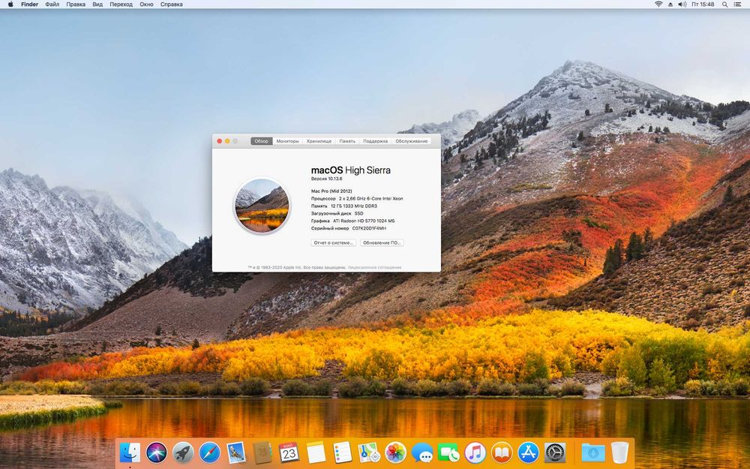Switch to the Обслуживание tab
The height and width of the screenshot is (469, 750).
click(x=411, y=141)
